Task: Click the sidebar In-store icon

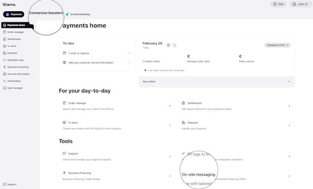Action: (5, 46)
